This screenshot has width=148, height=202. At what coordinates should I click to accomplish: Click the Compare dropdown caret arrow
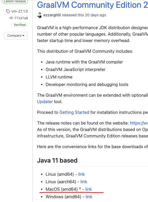[23, 36]
